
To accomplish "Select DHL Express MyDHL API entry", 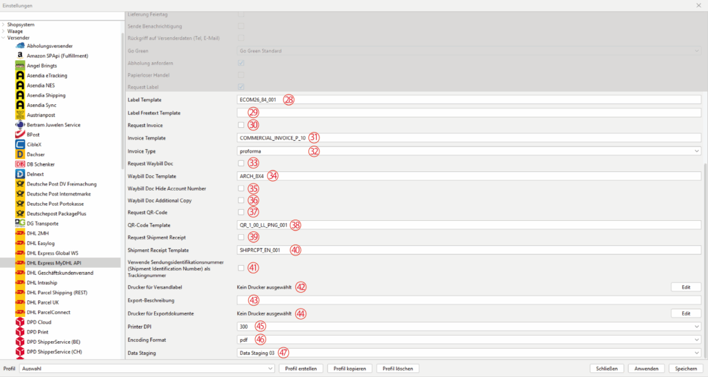I will (54, 263).
